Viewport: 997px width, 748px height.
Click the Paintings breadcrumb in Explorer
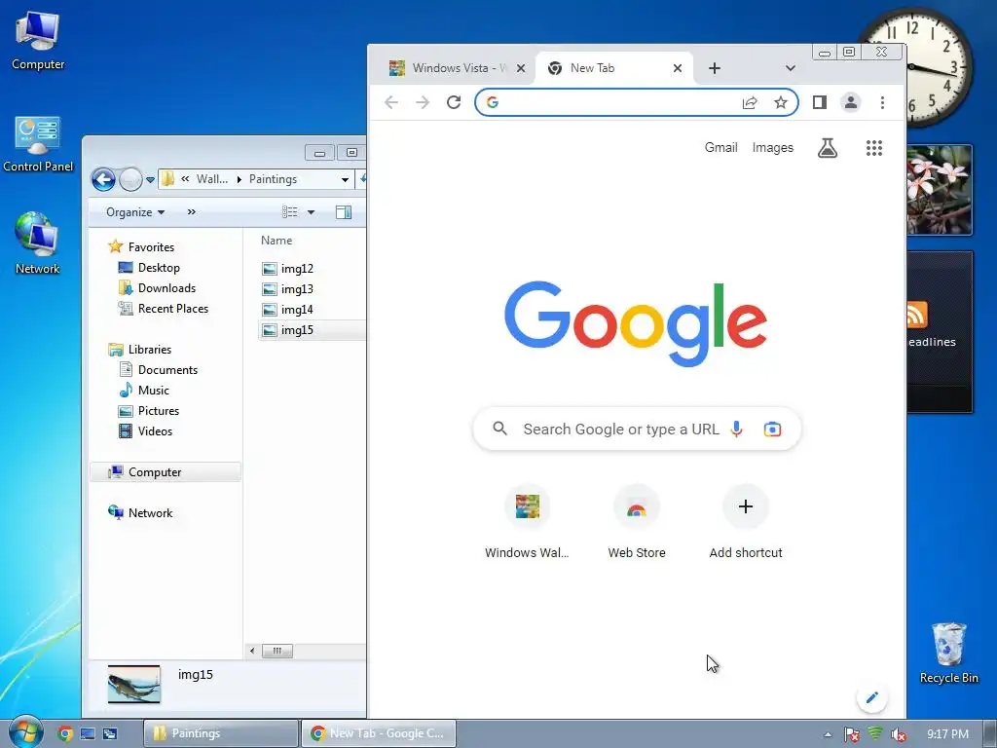tap(273, 179)
